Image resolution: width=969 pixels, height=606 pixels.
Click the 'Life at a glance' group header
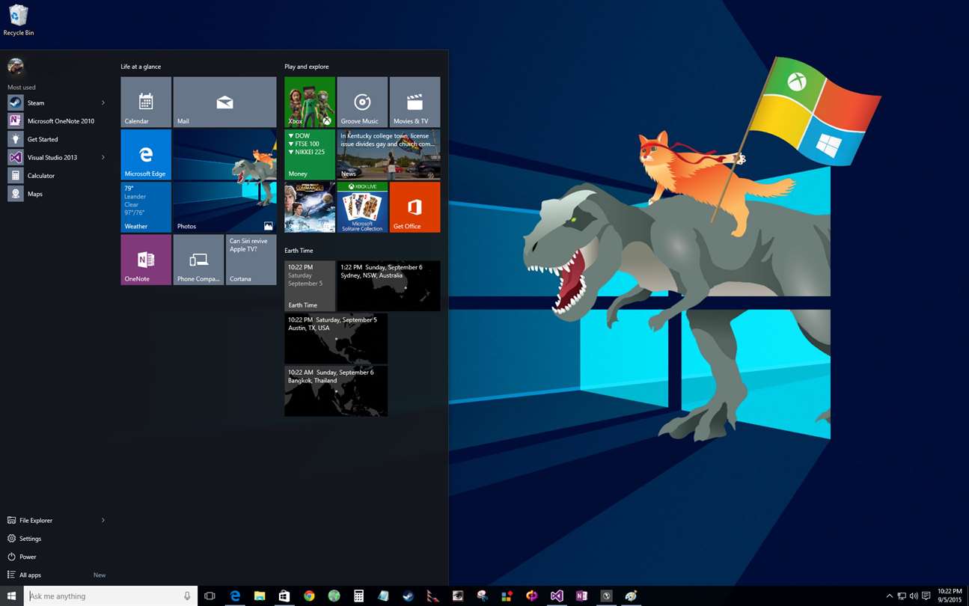[x=141, y=67]
